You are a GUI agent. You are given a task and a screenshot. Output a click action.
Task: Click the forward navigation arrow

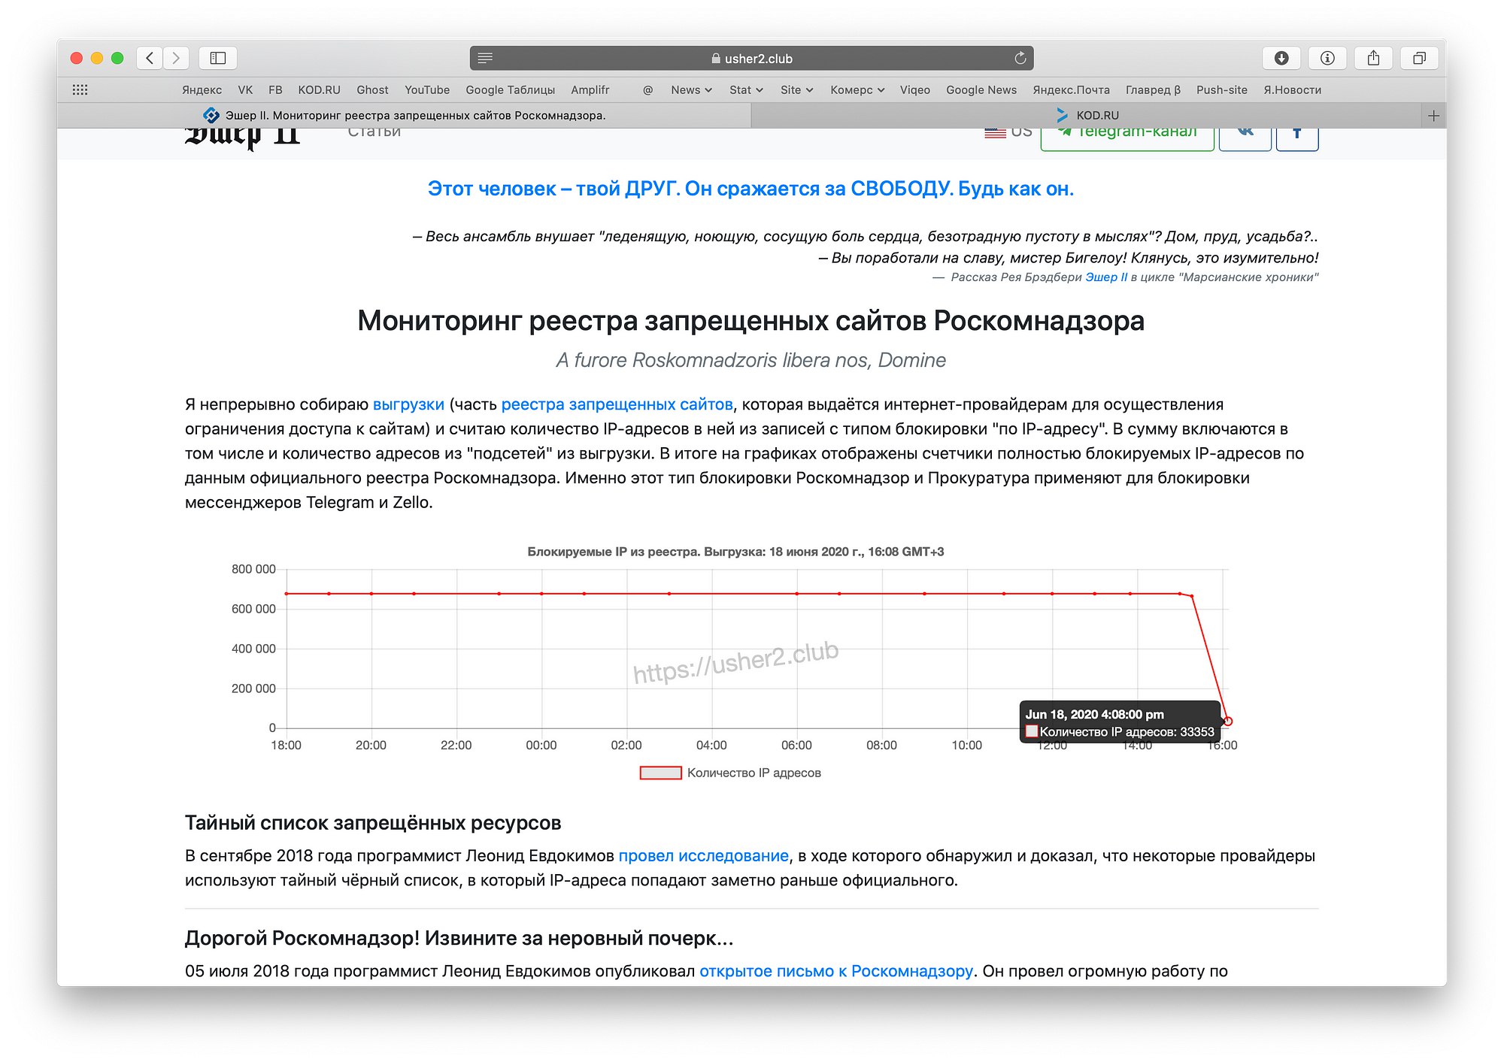click(176, 58)
